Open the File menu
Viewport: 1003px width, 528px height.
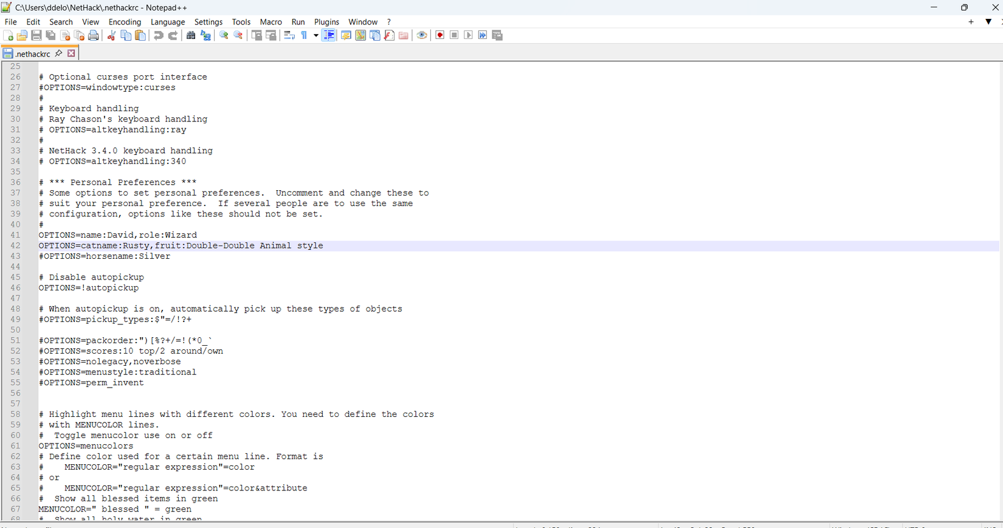(x=10, y=22)
